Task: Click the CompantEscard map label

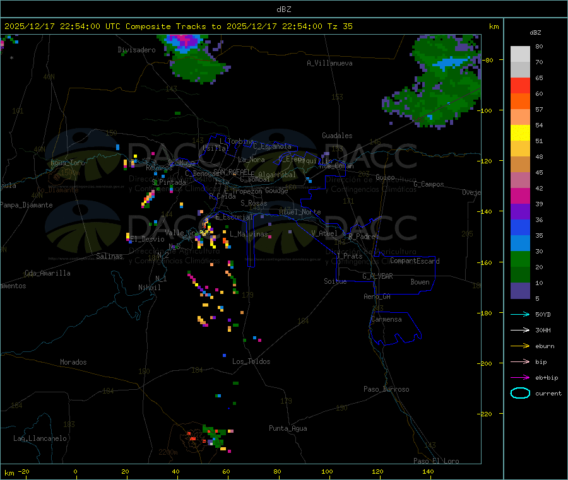Action: 415,260
